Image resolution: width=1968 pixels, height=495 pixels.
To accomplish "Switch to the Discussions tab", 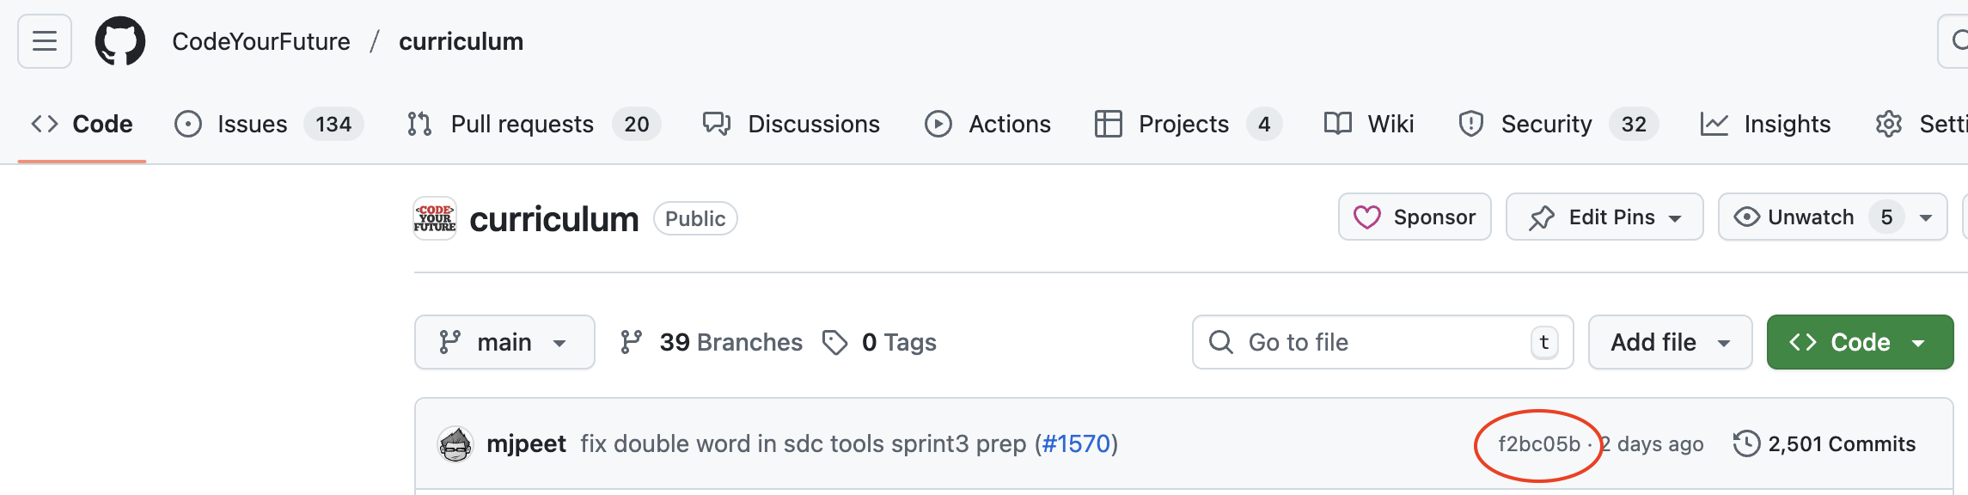I will coord(813,124).
